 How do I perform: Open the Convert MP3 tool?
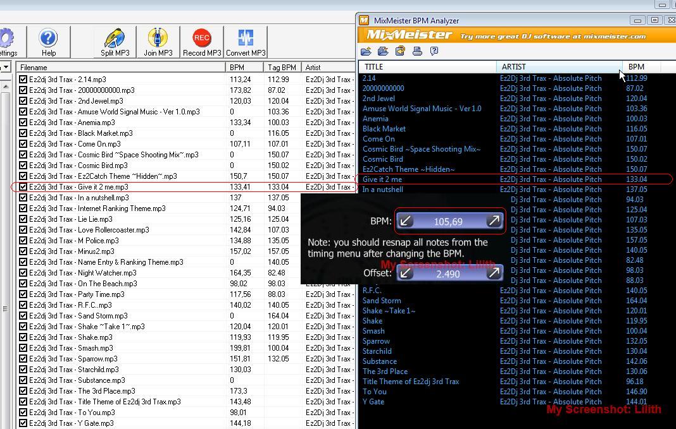[246, 42]
